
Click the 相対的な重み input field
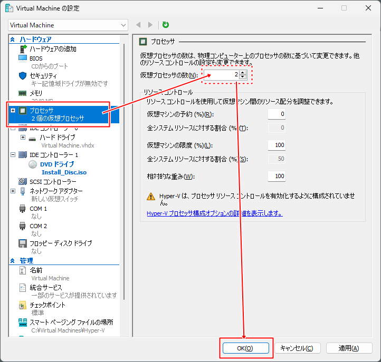click(277, 176)
